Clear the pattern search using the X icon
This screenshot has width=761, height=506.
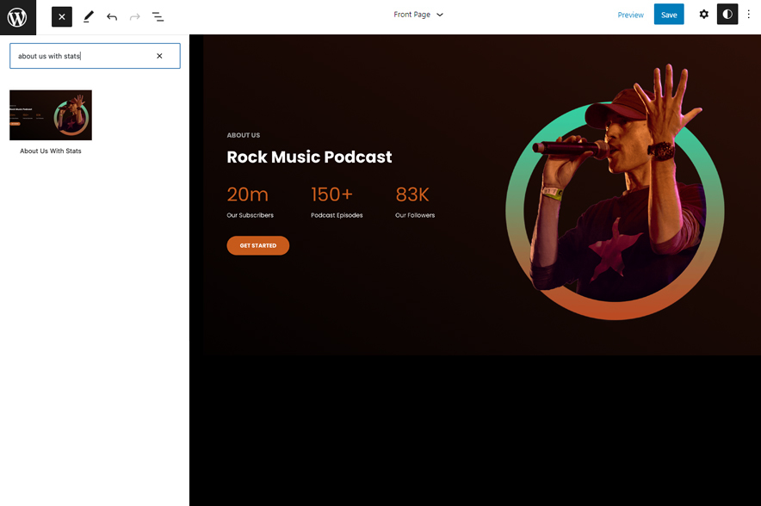[x=159, y=55]
